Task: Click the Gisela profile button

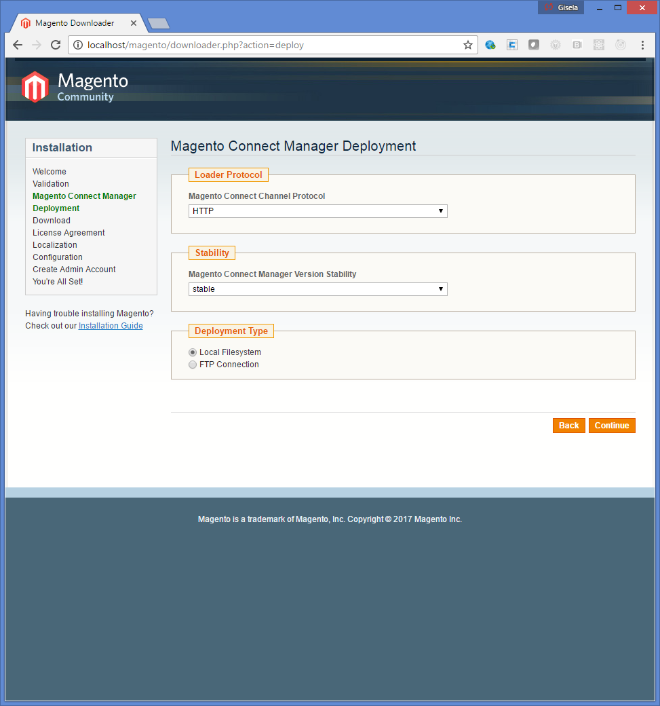Action: 561,7
